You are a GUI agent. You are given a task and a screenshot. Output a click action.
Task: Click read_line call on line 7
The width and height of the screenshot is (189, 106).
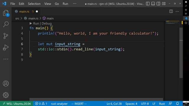(x=83, y=49)
